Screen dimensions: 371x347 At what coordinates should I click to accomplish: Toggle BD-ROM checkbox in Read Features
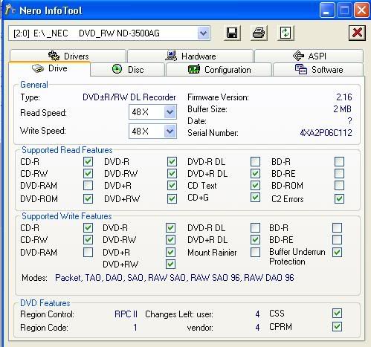coord(339,185)
